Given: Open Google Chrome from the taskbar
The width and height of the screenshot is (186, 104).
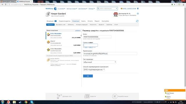Looking at the screenshot, I should click(26, 102).
